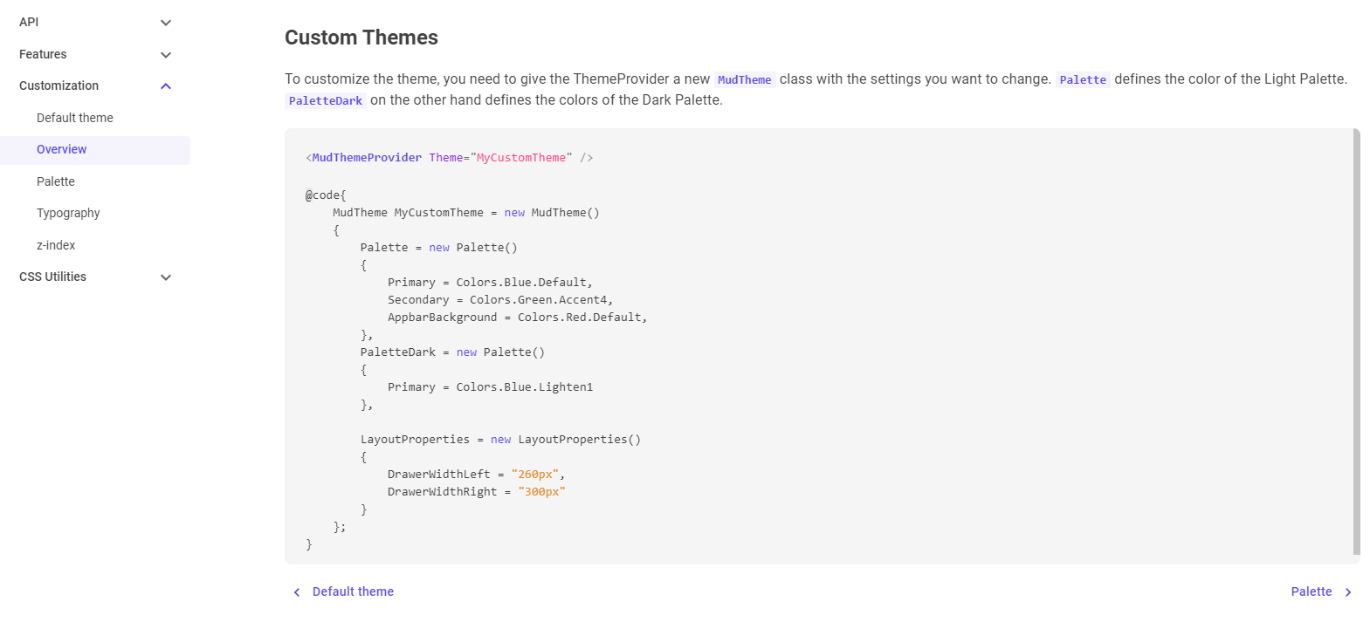This screenshot has width=1370, height=622.
Task: Click the chevron arrow beside Features
Action: (166, 55)
